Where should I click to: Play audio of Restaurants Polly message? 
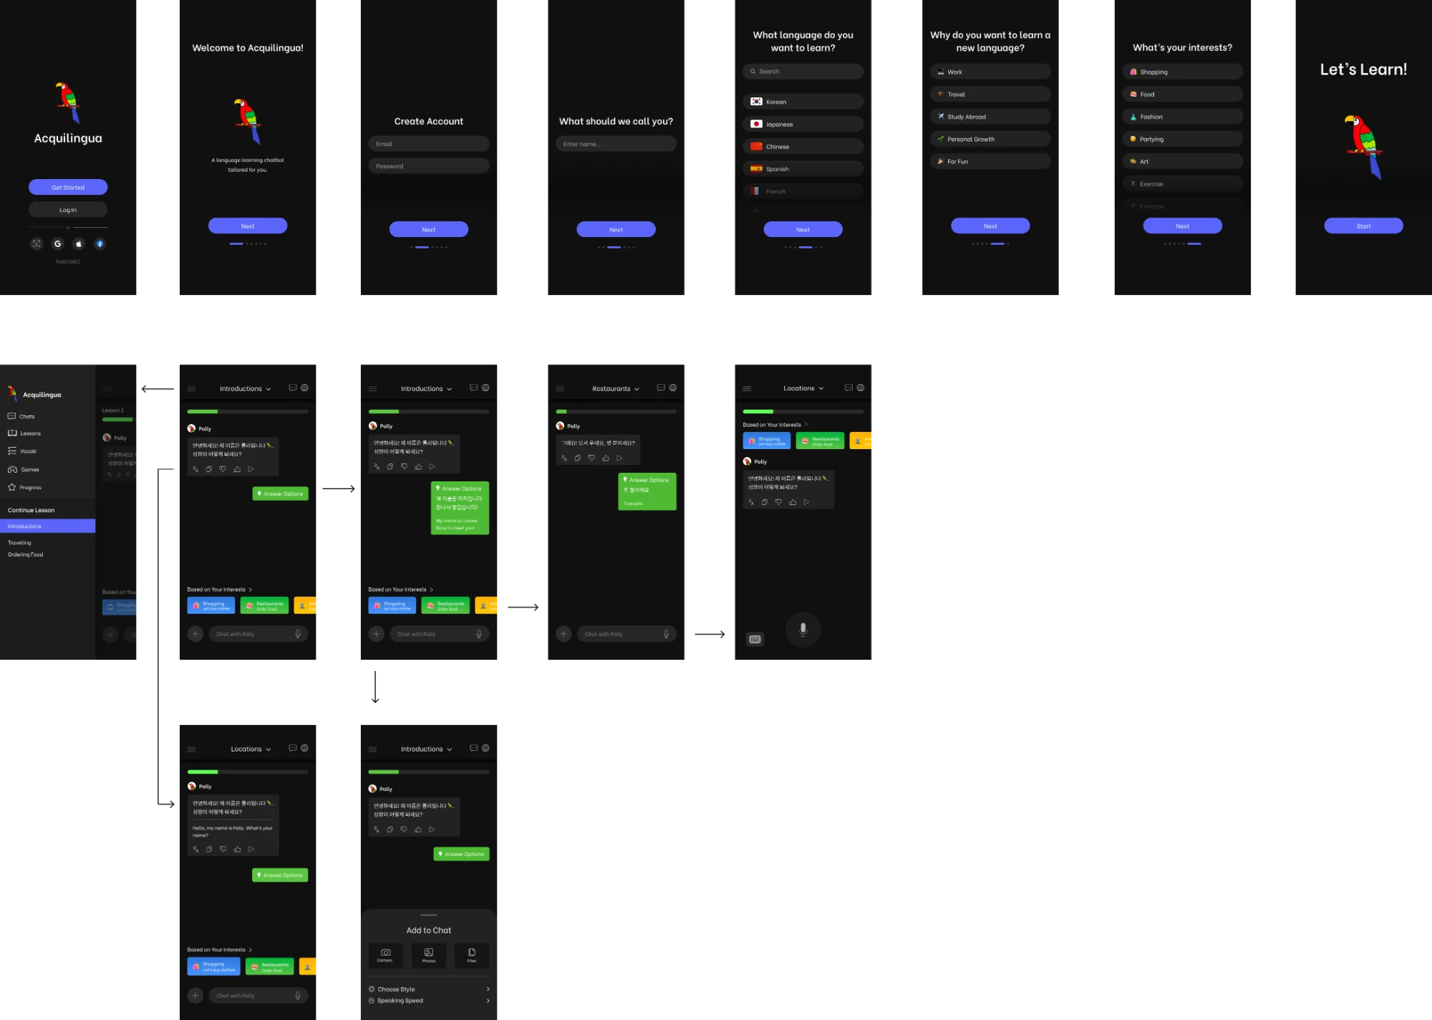tap(619, 458)
